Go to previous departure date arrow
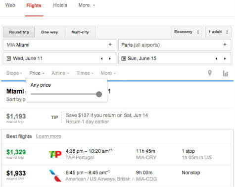This screenshot has width=235, height=187. [102, 59]
